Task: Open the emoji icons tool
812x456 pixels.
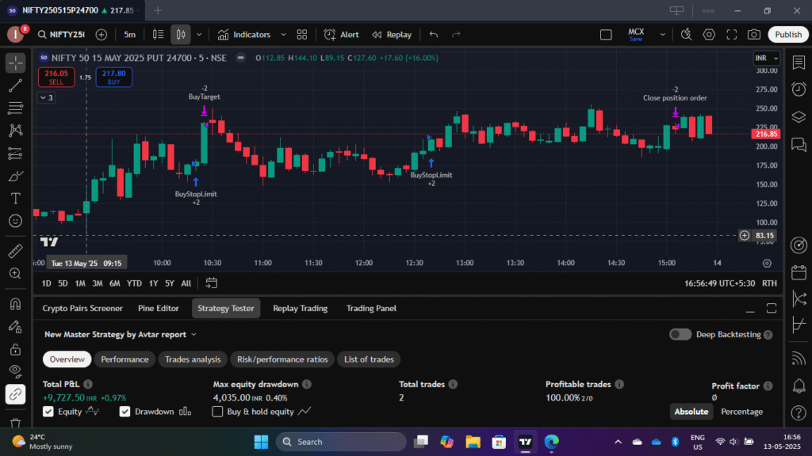Action: pos(16,222)
